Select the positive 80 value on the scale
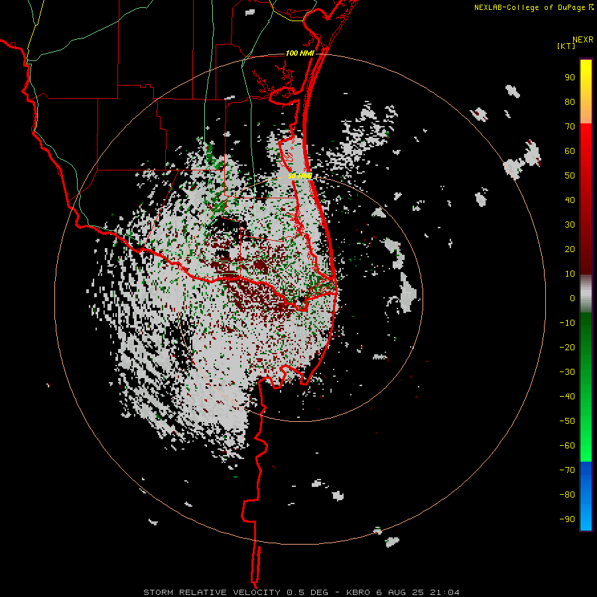597x597 pixels. tap(570, 101)
